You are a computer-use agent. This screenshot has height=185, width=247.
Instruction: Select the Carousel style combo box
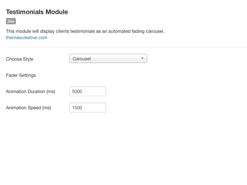[108, 58]
